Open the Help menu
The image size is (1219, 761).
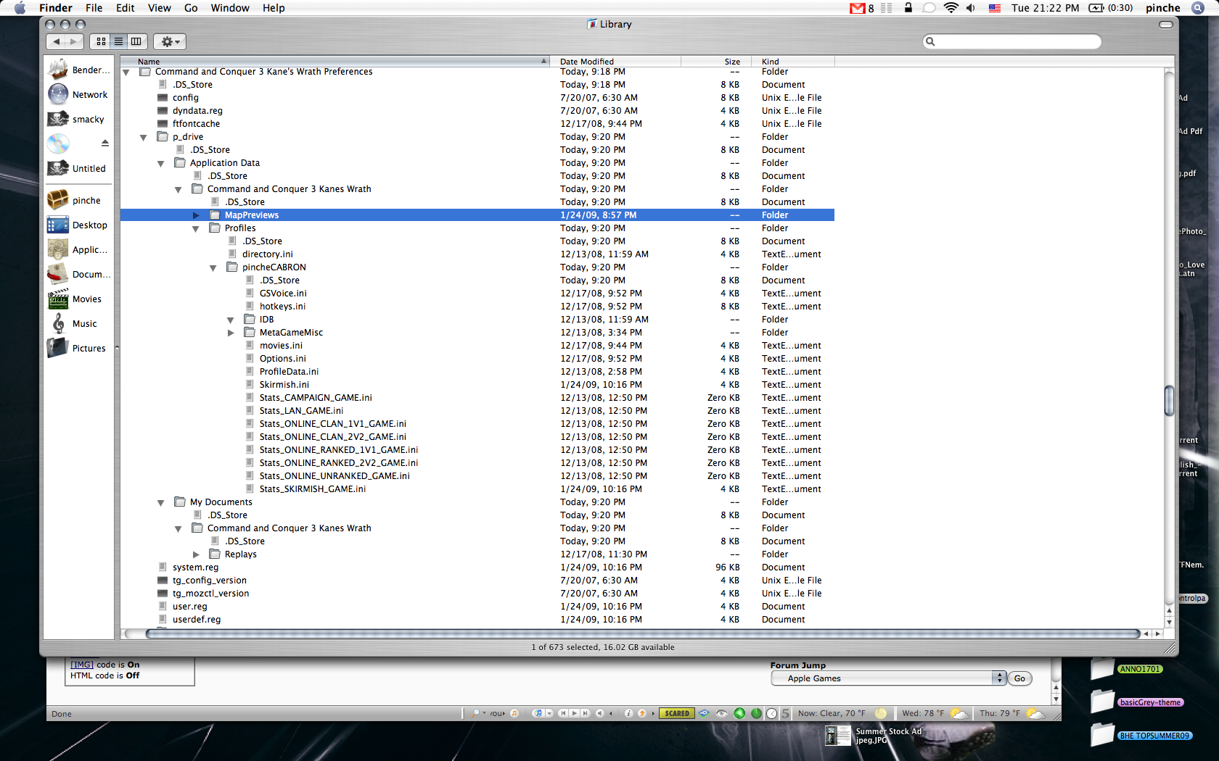274,8
